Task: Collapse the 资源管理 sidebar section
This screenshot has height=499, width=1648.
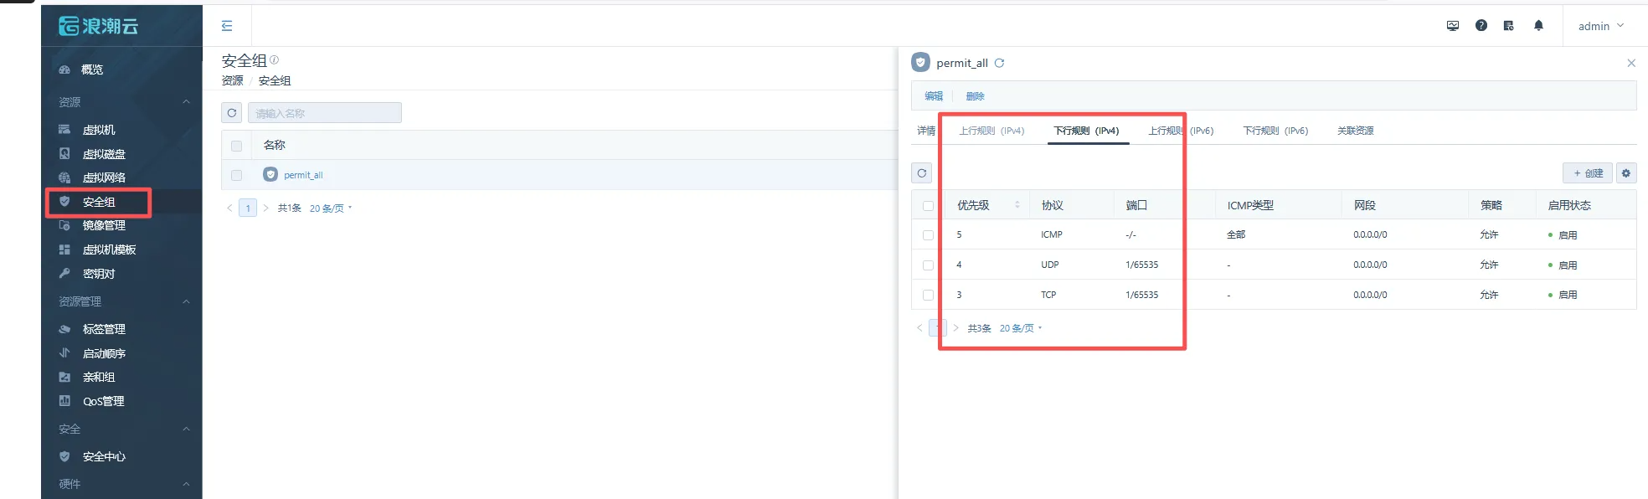Action: coord(187,301)
